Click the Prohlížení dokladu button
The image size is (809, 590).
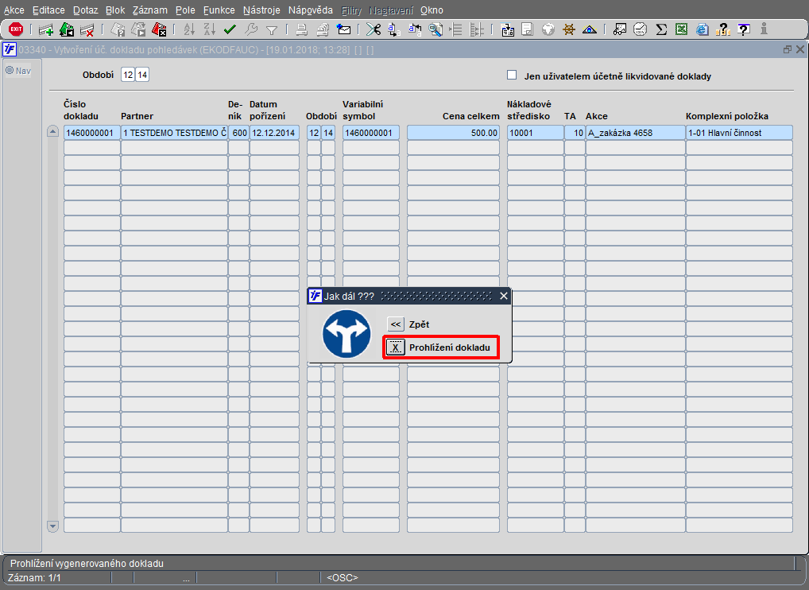395,347
